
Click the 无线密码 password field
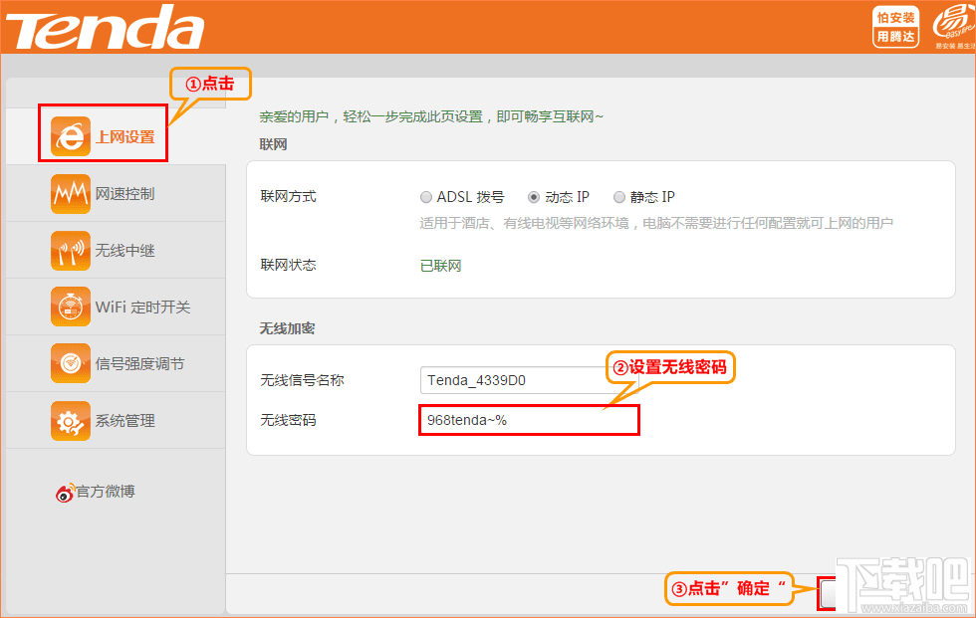[x=528, y=420]
